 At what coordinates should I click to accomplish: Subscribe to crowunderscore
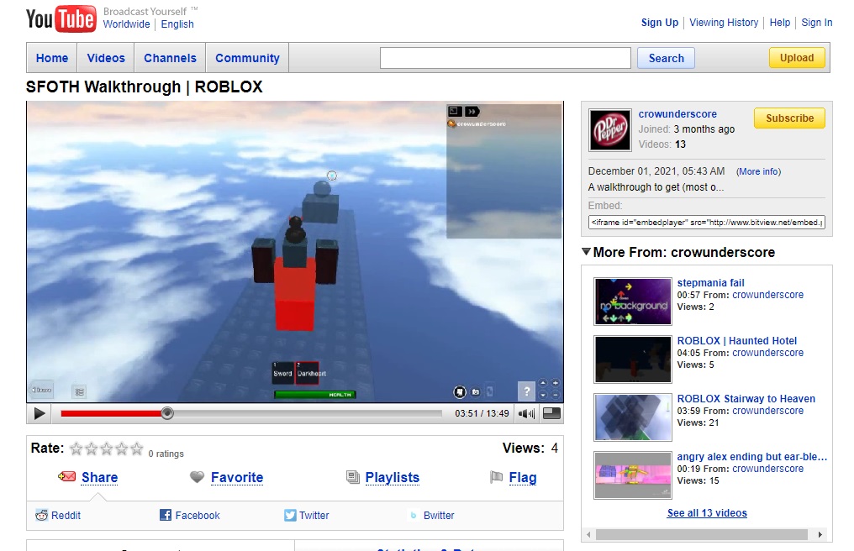pos(788,118)
